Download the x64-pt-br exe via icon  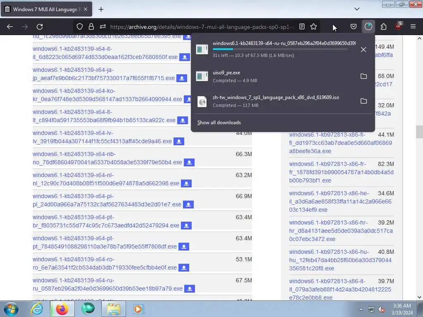coord(186,226)
